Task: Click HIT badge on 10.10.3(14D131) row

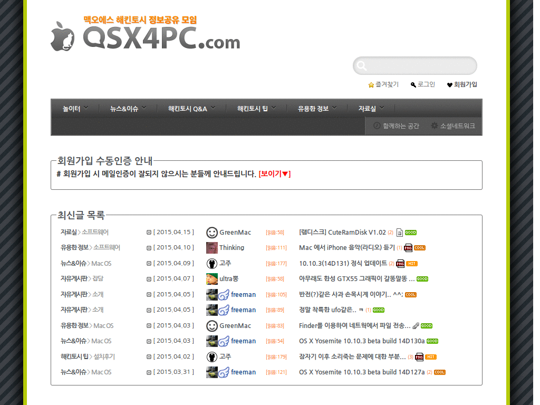Action: tap(412, 264)
